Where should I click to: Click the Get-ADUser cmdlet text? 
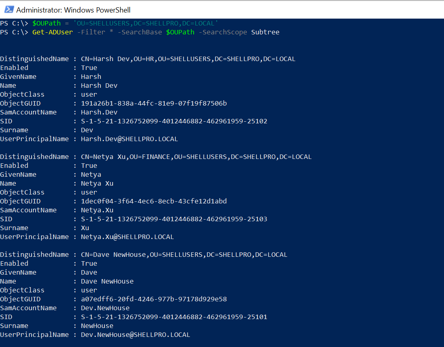pos(52,32)
